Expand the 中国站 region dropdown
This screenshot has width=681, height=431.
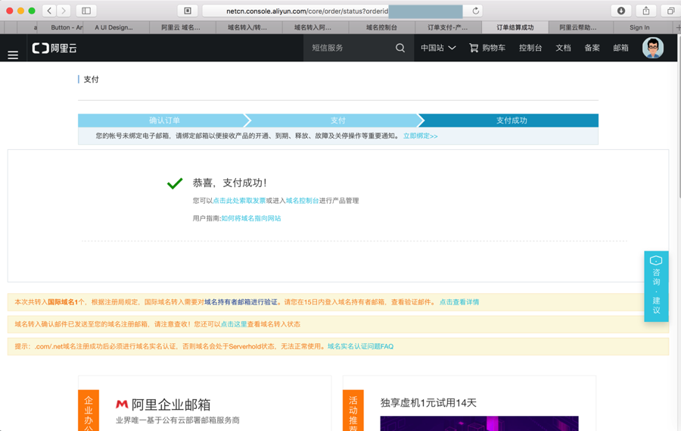pos(438,48)
